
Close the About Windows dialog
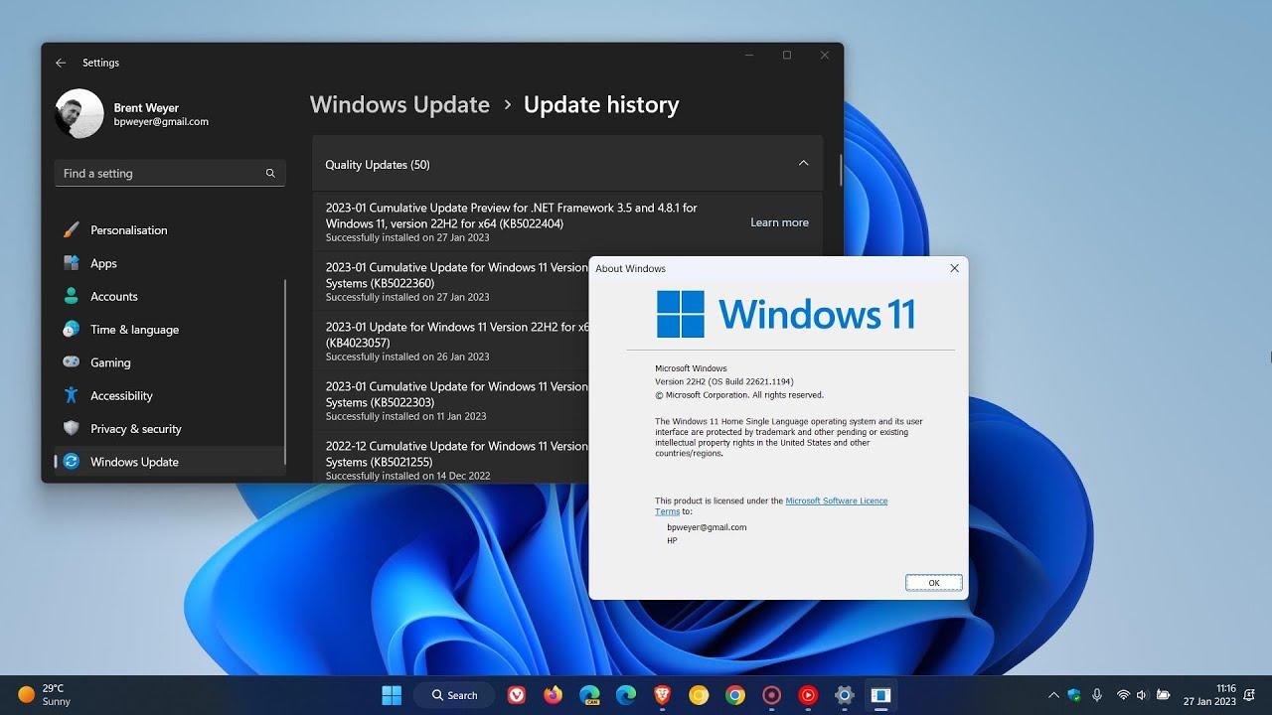pos(954,268)
